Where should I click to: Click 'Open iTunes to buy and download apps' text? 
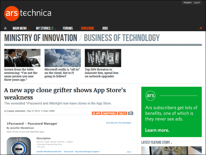[x=26, y=131]
